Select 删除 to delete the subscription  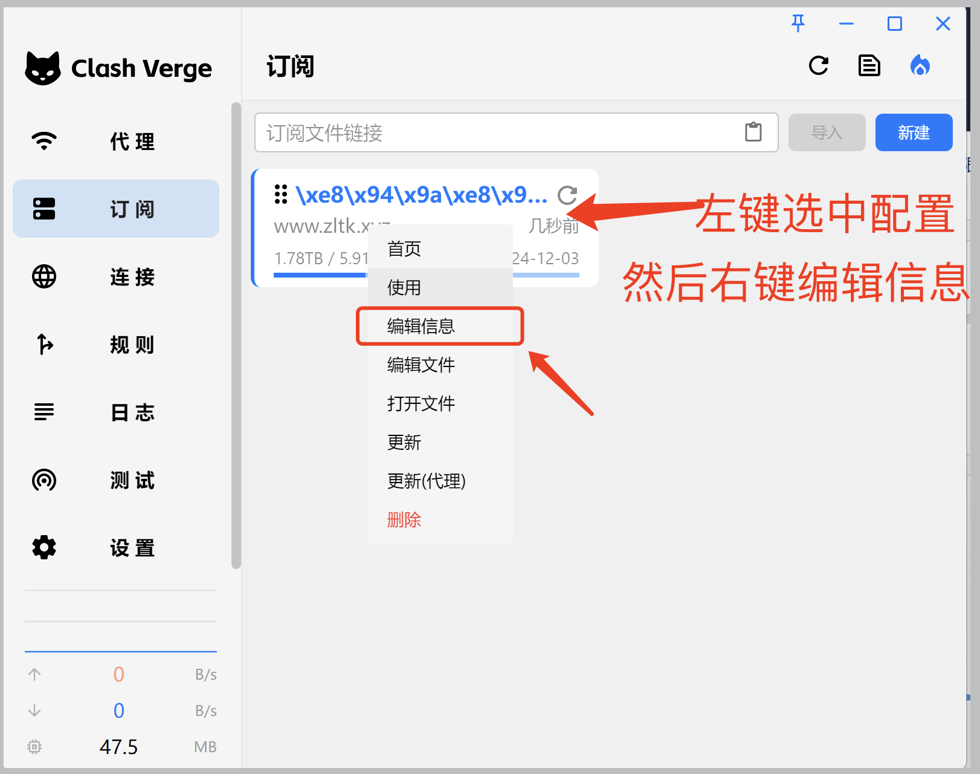pyautogui.click(x=404, y=520)
